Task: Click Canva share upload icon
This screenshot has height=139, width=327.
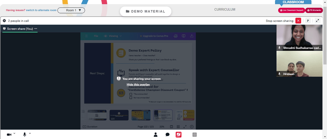Action: click(x=191, y=36)
